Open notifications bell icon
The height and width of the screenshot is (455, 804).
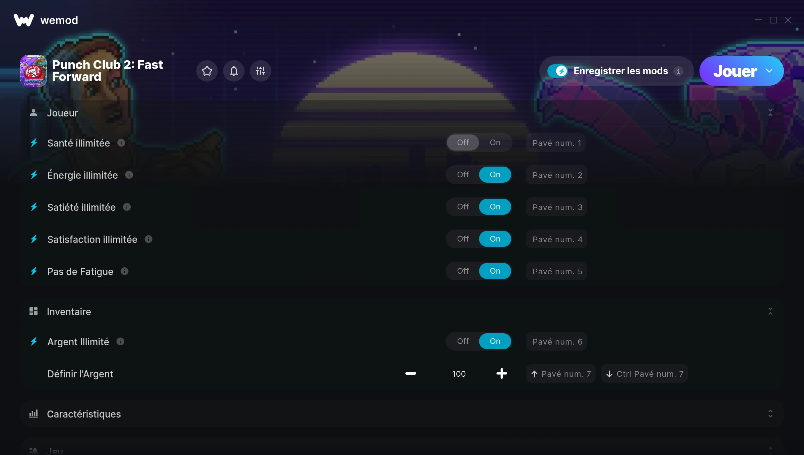coord(234,71)
